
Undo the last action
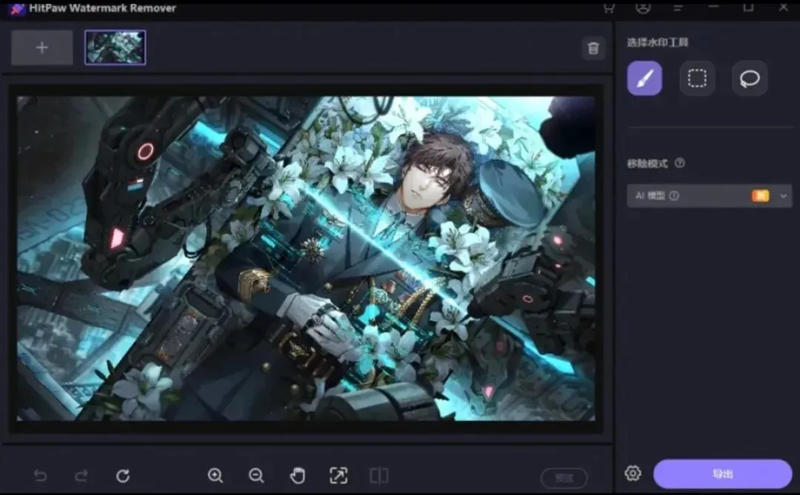click(x=40, y=476)
